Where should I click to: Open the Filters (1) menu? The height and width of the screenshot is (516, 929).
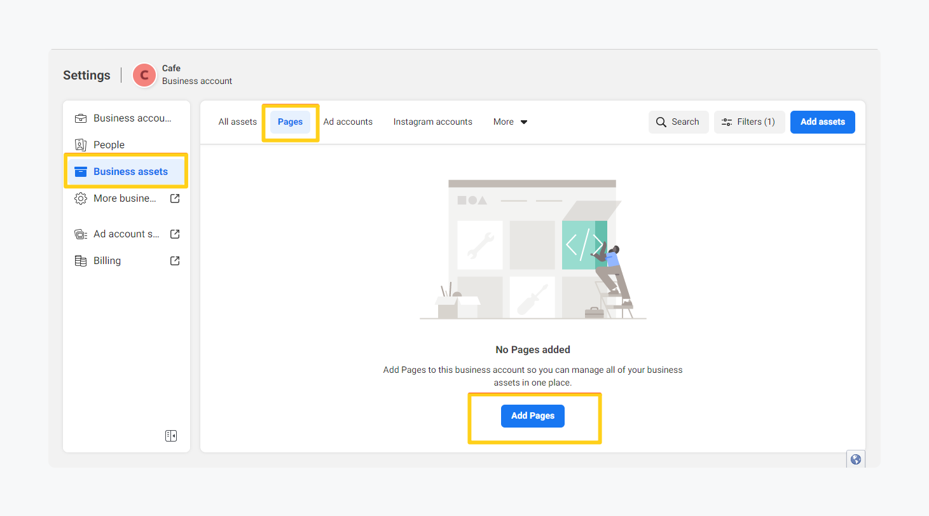point(749,122)
